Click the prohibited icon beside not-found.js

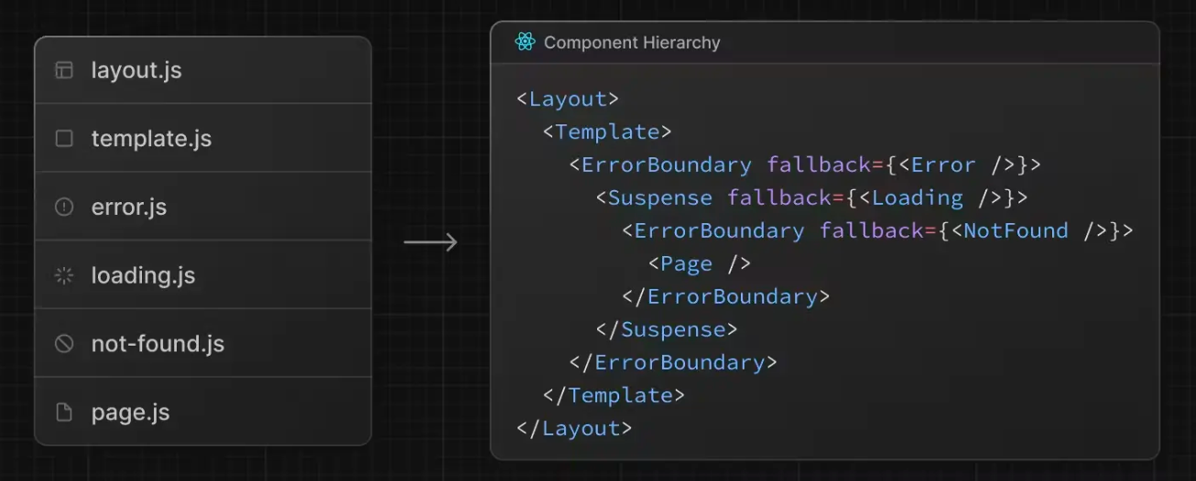[64, 344]
